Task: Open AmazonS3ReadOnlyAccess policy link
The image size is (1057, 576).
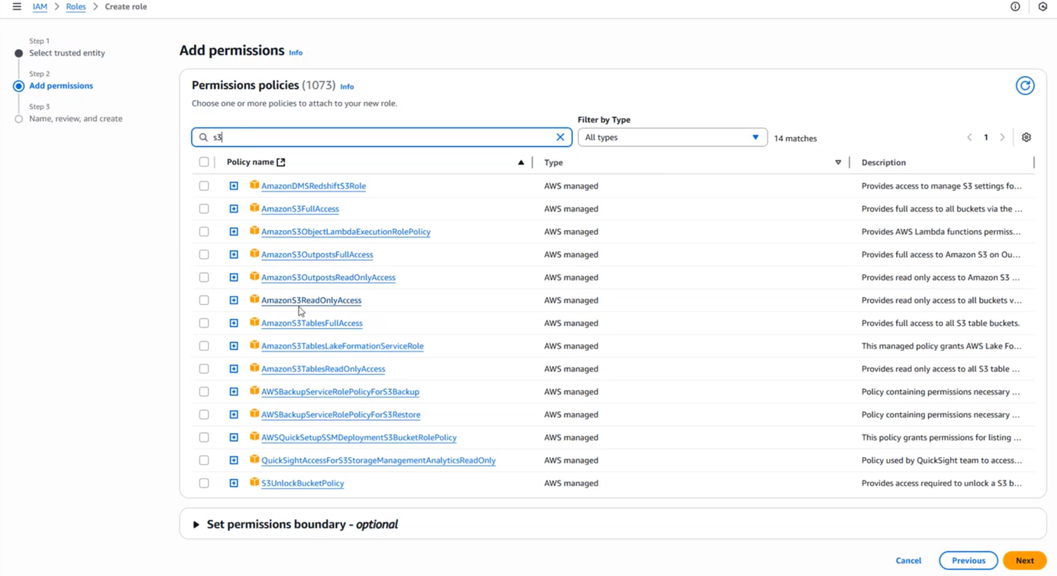Action: click(x=311, y=300)
